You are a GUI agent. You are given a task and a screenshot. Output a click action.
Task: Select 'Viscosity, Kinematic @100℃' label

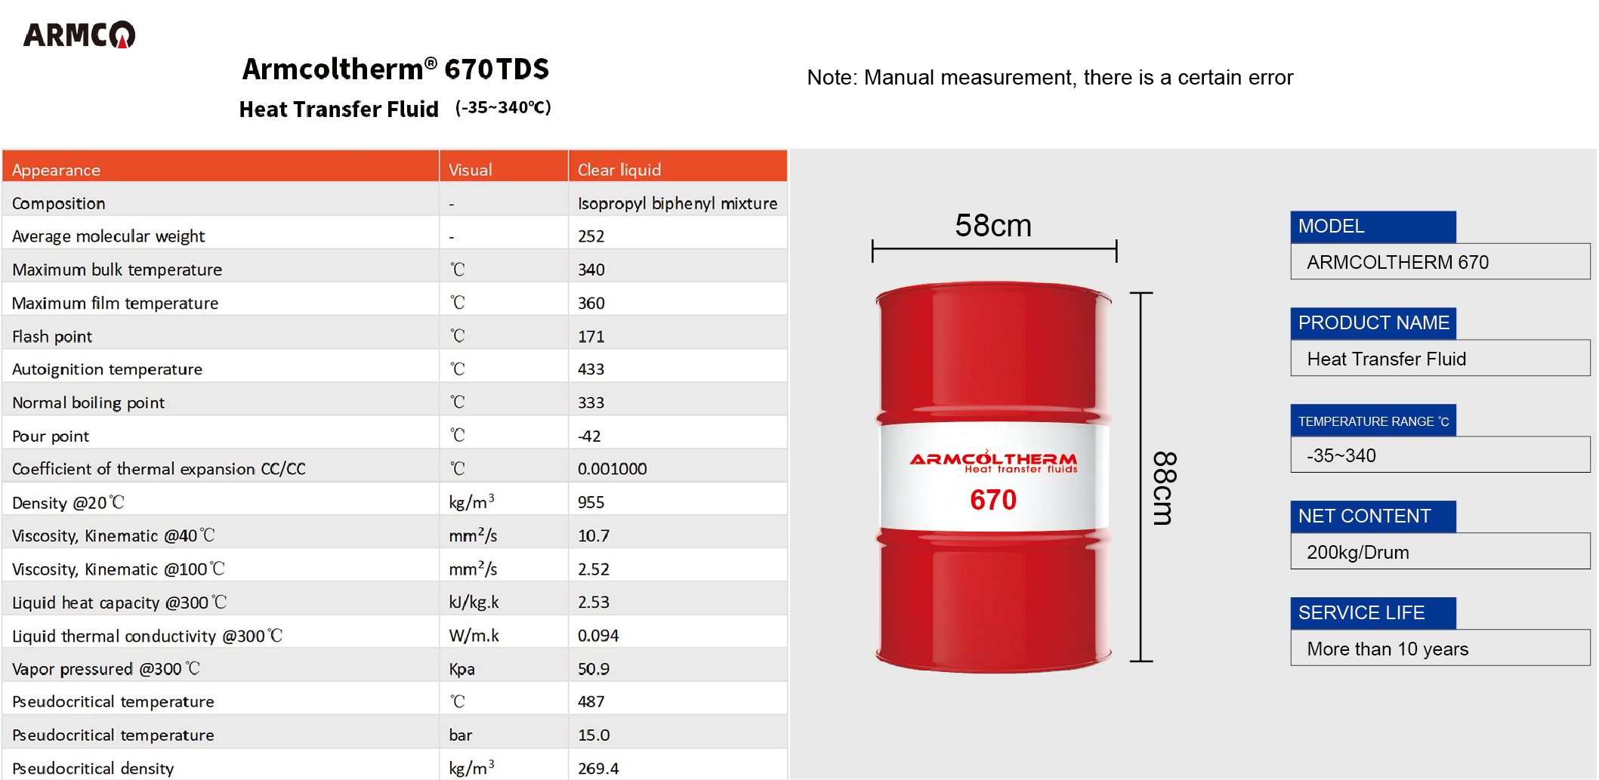tap(119, 569)
